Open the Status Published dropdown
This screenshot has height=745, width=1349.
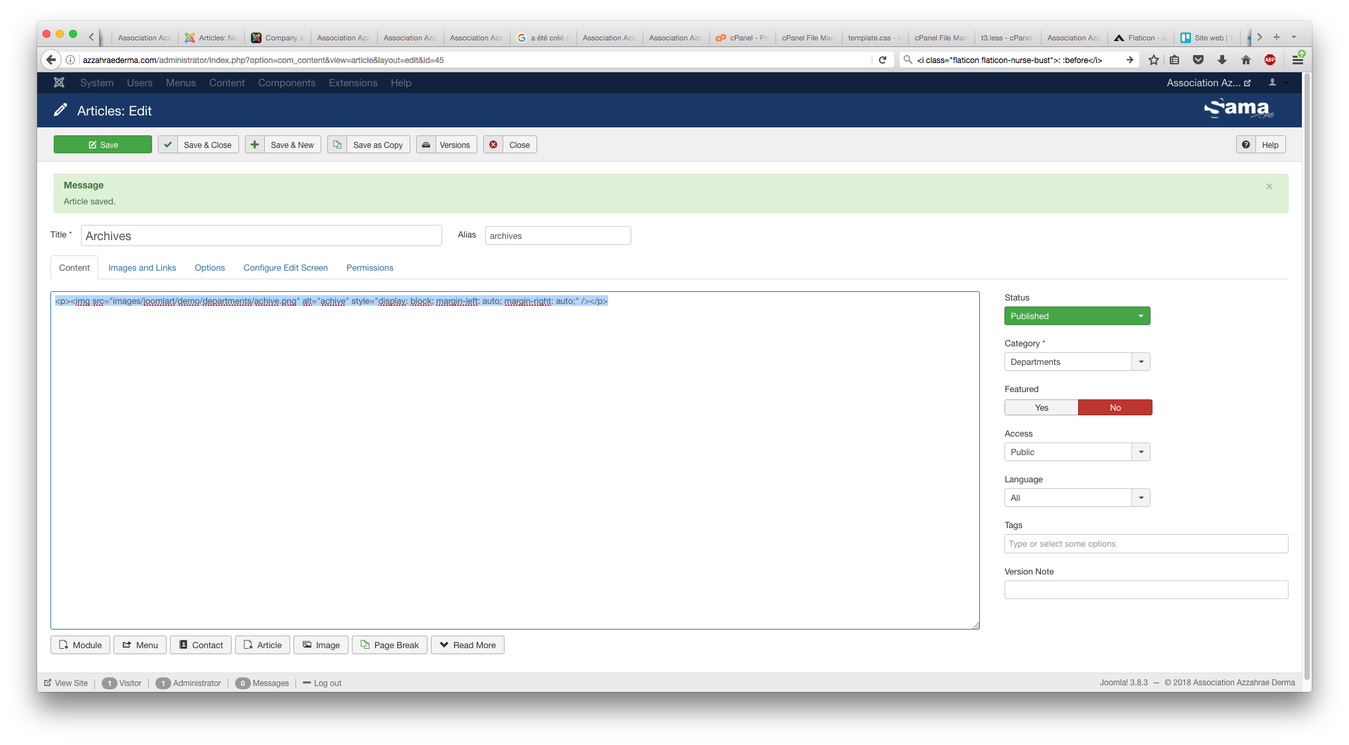click(x=1077, y=316)
